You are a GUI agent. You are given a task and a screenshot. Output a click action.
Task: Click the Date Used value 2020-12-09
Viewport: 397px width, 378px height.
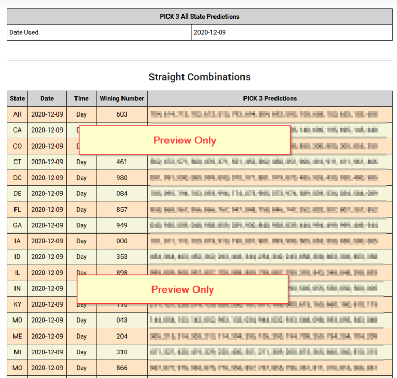point(292,32)
